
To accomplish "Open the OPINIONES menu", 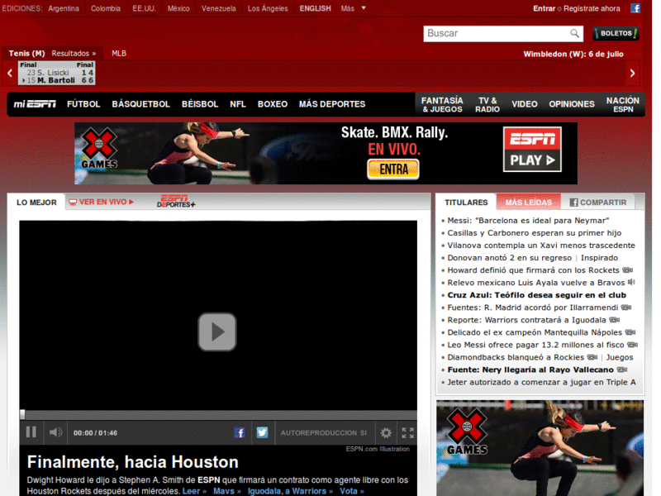I will coord(572,104).
